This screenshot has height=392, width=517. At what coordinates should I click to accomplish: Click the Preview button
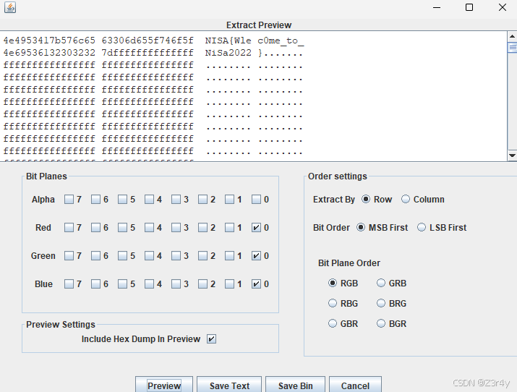[x=164, y=385]
